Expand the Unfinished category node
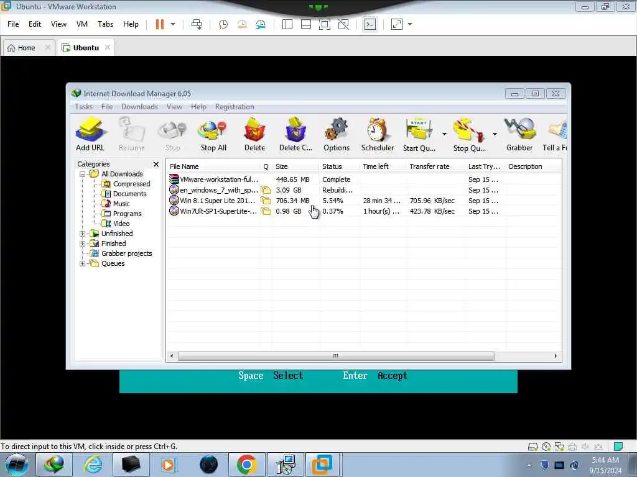The height and width of the screenshot is (477, 637). click(x=83, y=234)
